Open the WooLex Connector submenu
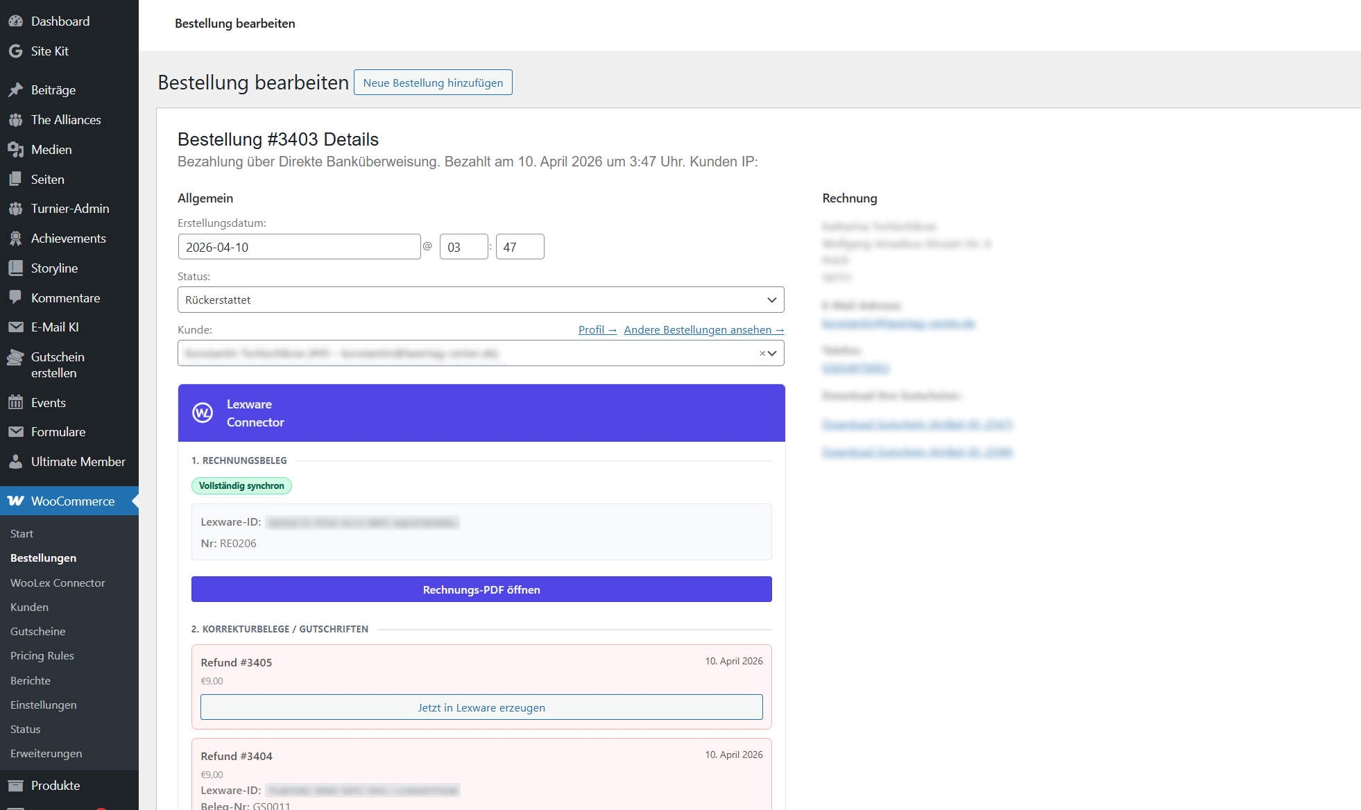This screenshot has width=1361, height=810. (58, 583)
